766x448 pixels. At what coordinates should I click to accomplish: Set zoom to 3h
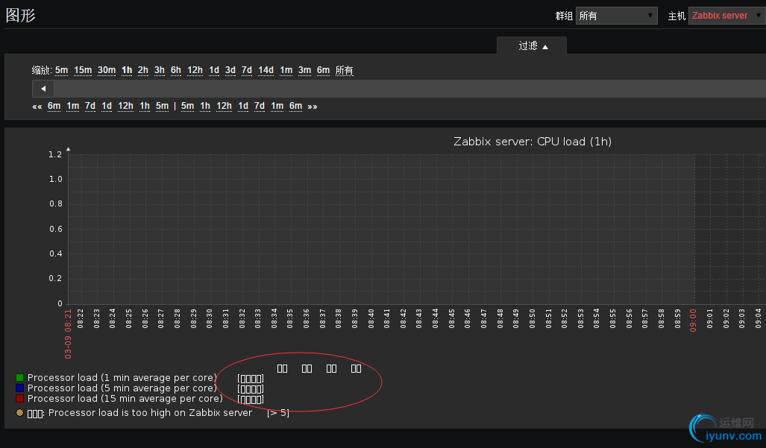(x=160, y=70)
